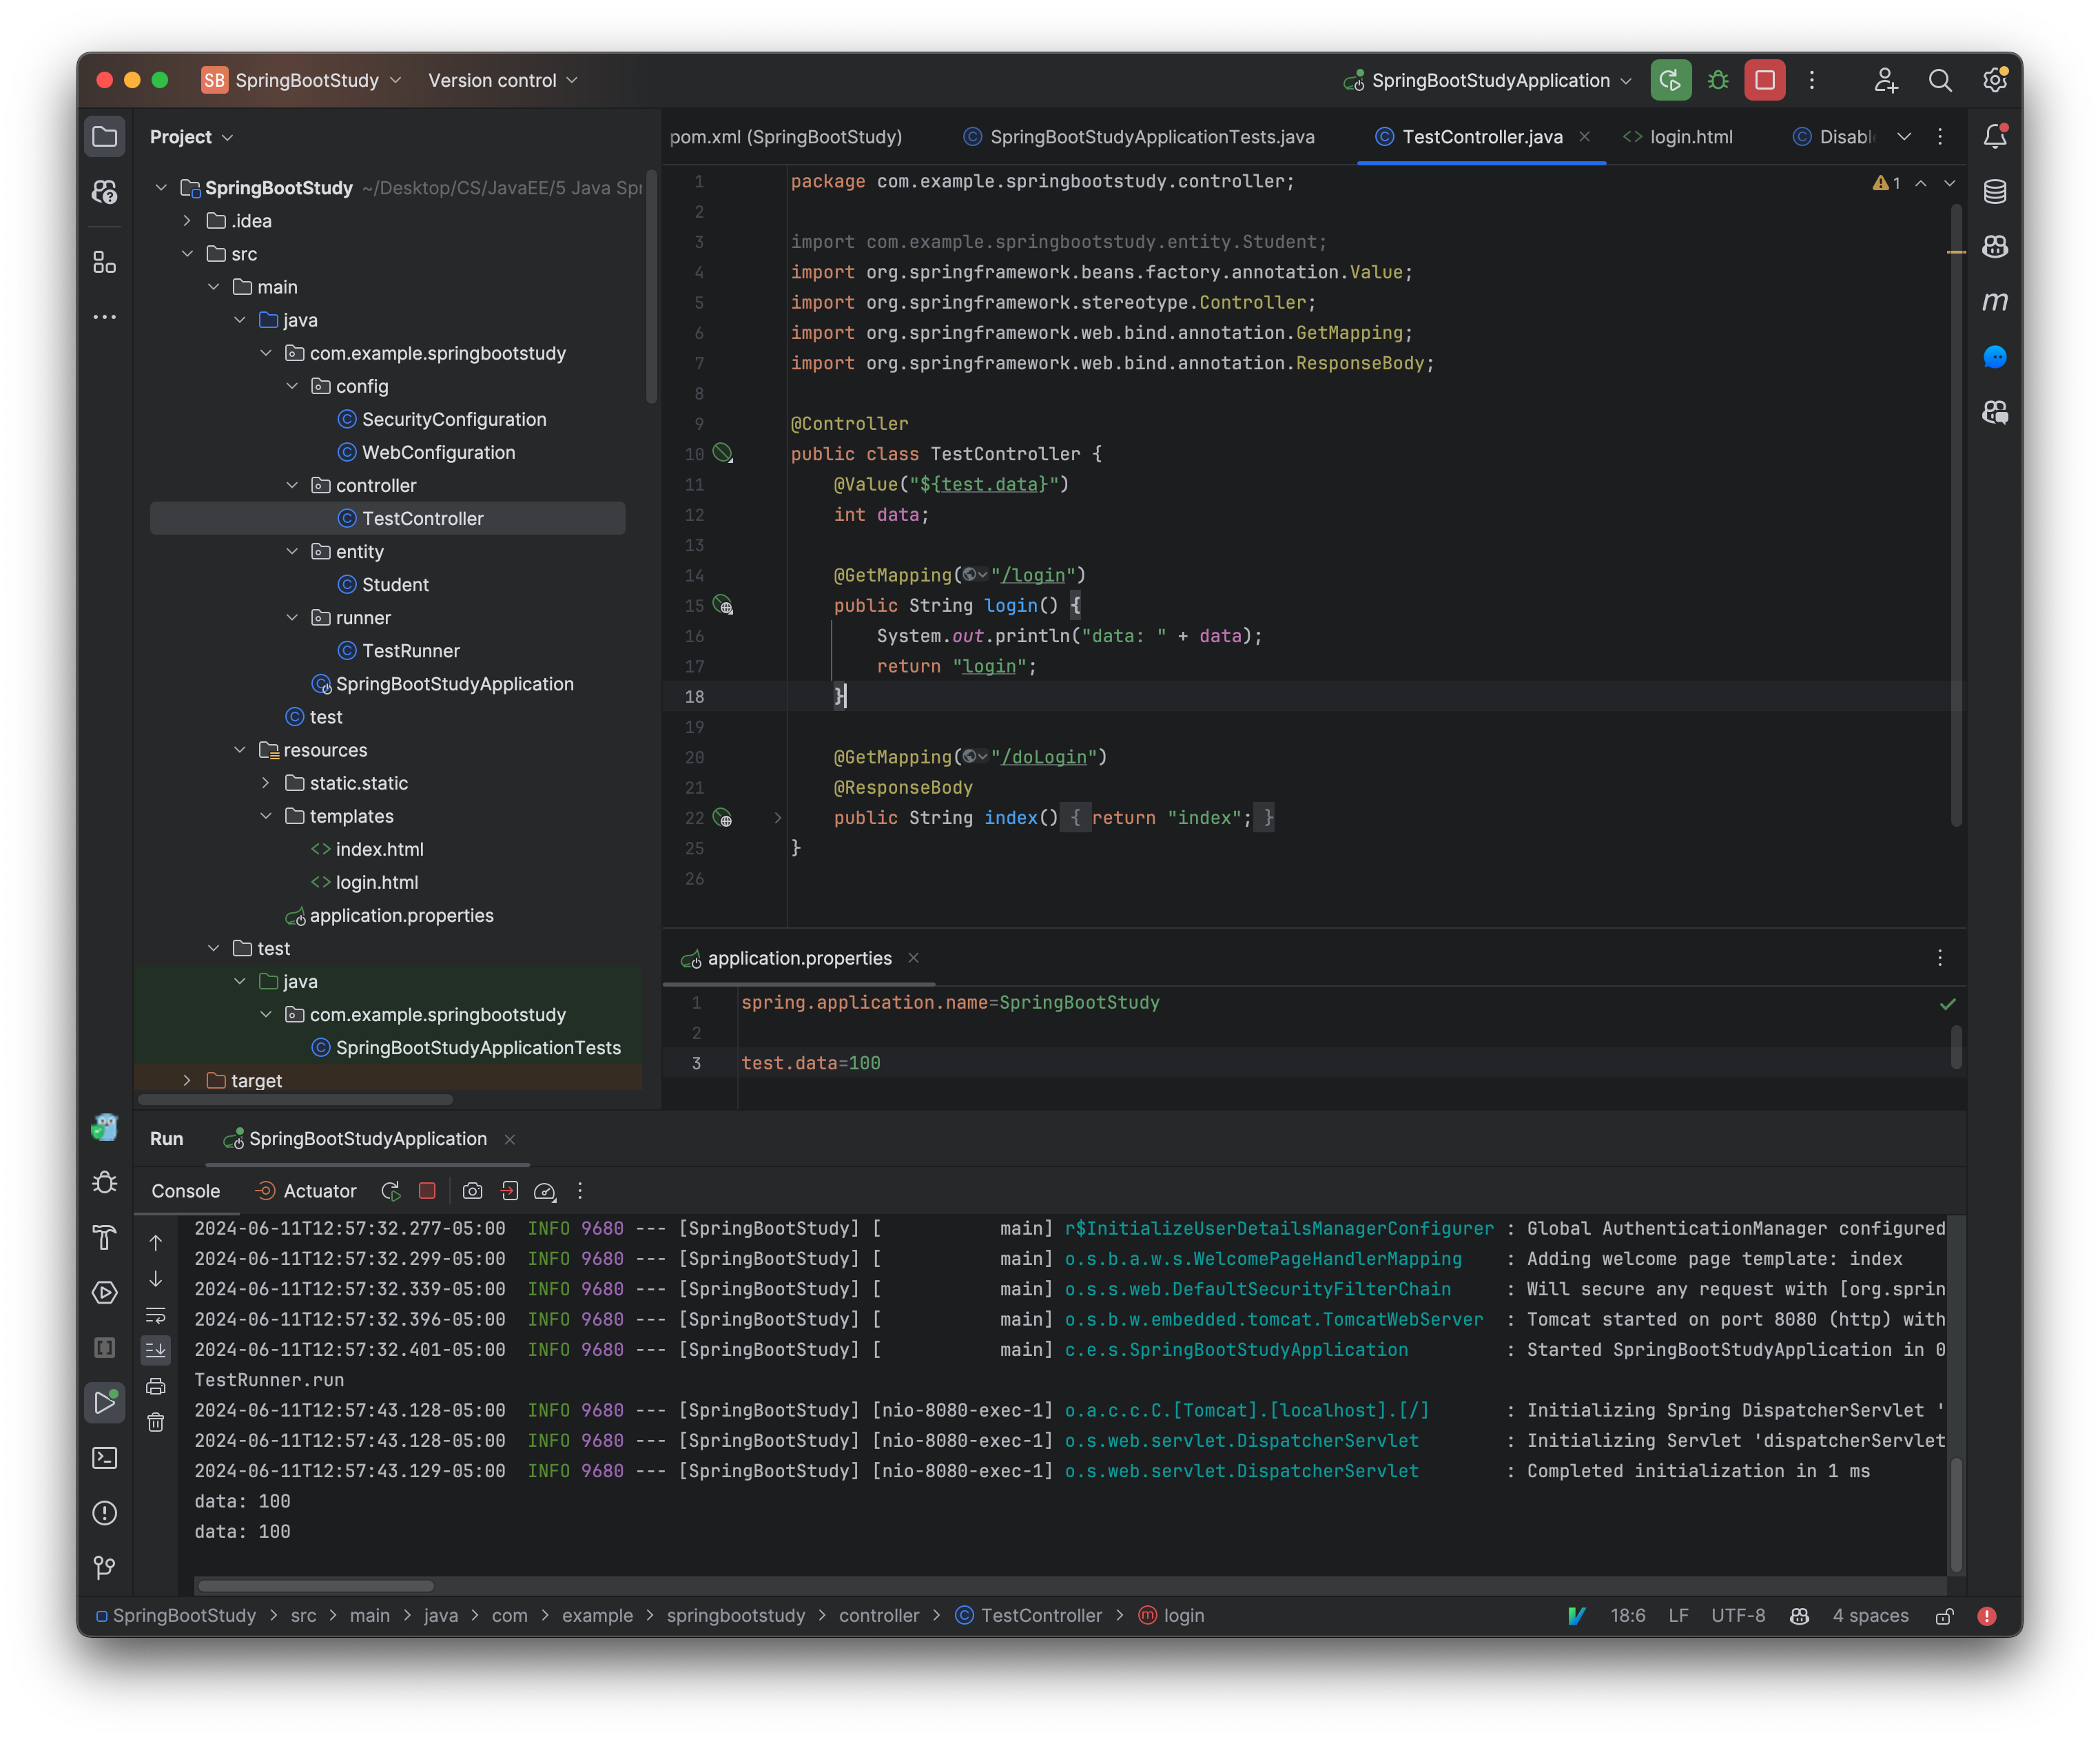Image resolution: width=2100 pixels, height=1739 pixels.
Task: Take a thread dump in the Run toolbar
Action: [x=472, y=1191]
